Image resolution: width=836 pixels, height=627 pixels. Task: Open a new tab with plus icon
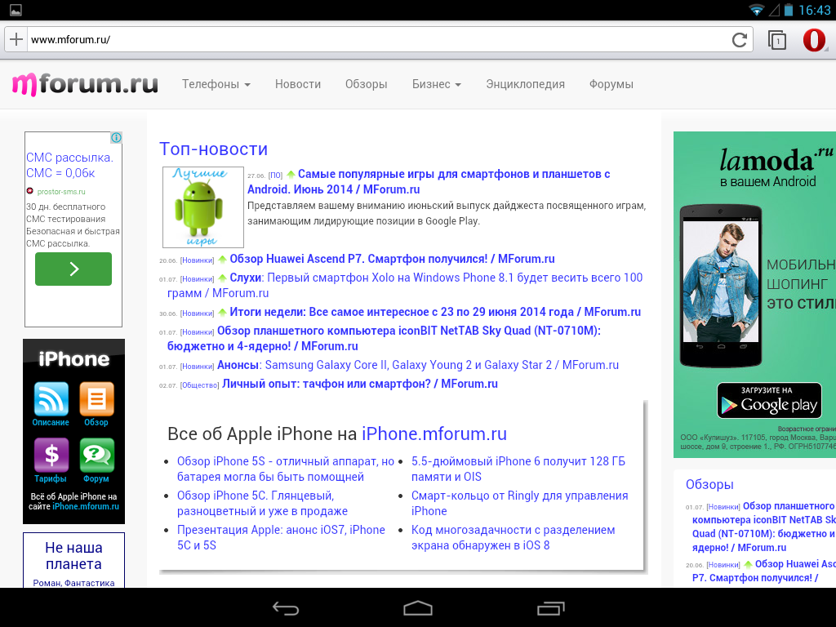16,39
